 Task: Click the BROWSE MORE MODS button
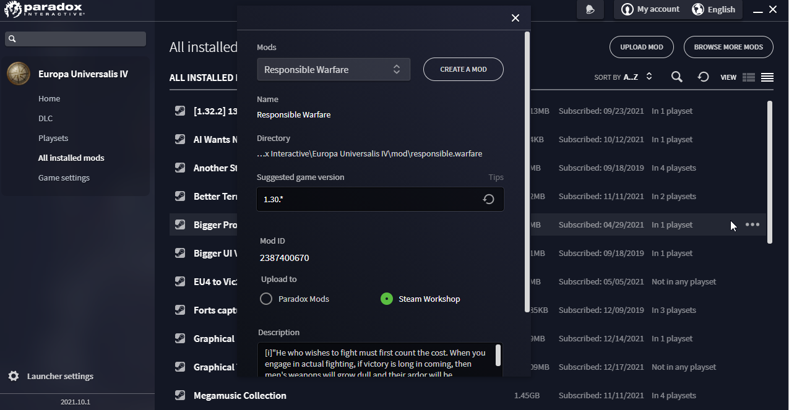pos(728,47)
